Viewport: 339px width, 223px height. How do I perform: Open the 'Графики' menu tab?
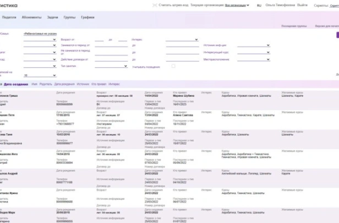point(87,18)
